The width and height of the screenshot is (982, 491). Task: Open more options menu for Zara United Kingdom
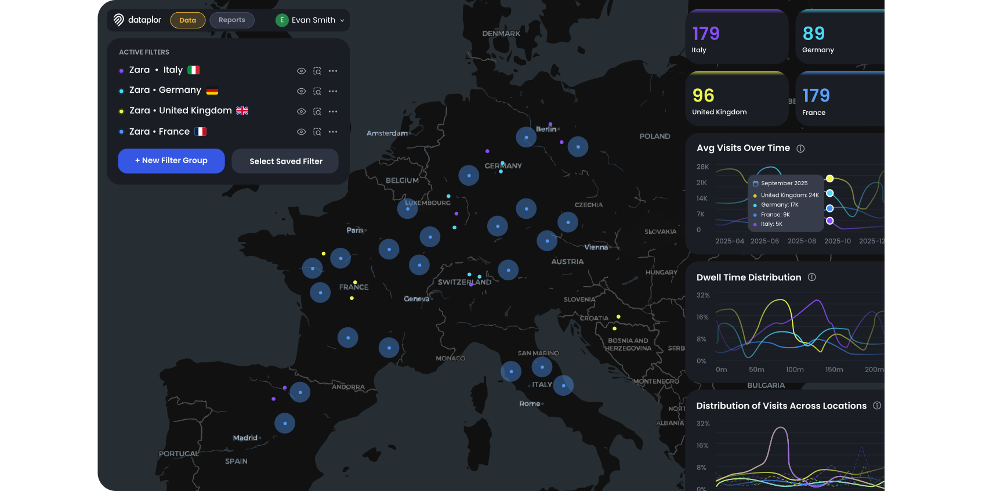click(x=333, y=111)
